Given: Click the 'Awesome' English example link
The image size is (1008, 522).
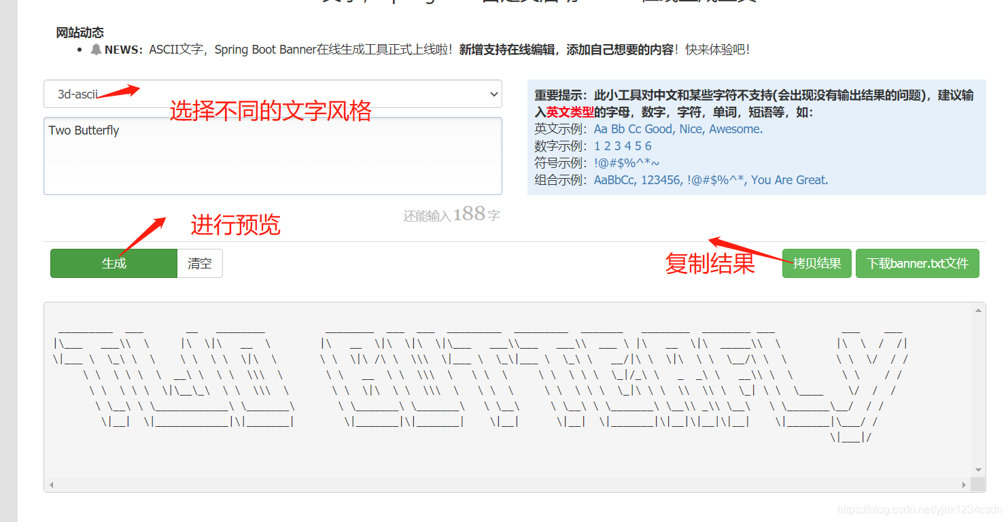Looking at the screenshot, I should tap(735, 129).
